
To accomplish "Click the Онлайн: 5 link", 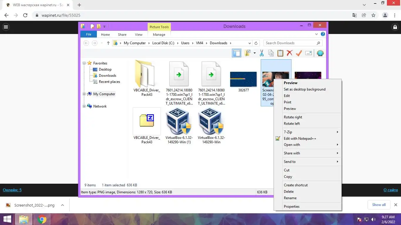I will 12,190.
